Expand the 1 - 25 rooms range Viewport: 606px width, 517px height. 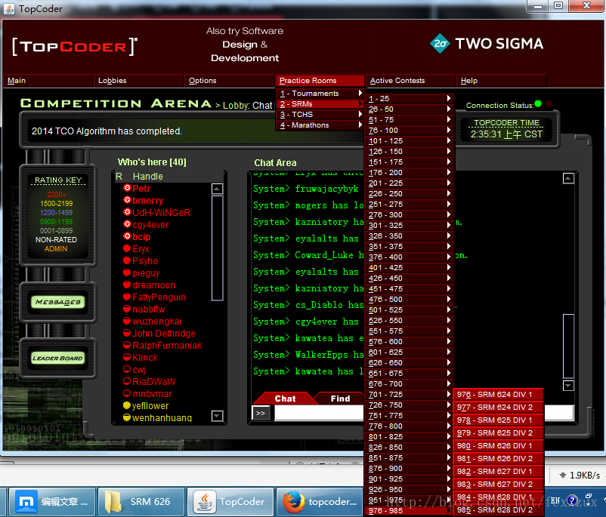[410, 98]
